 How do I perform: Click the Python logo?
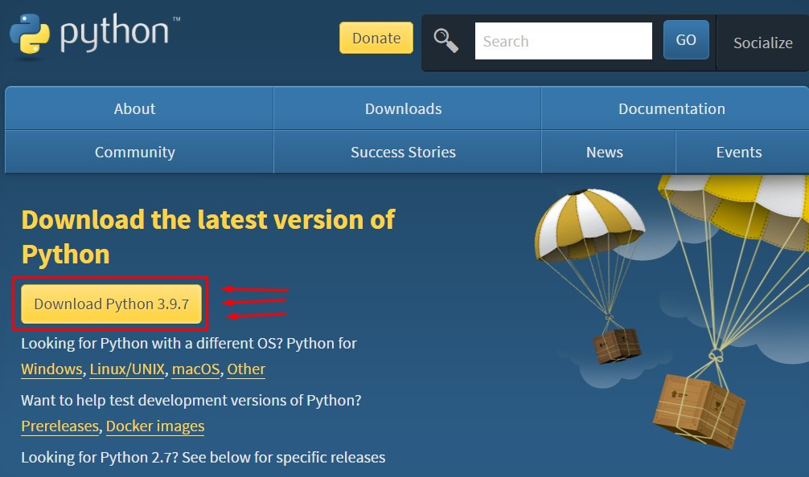point(95,35)
